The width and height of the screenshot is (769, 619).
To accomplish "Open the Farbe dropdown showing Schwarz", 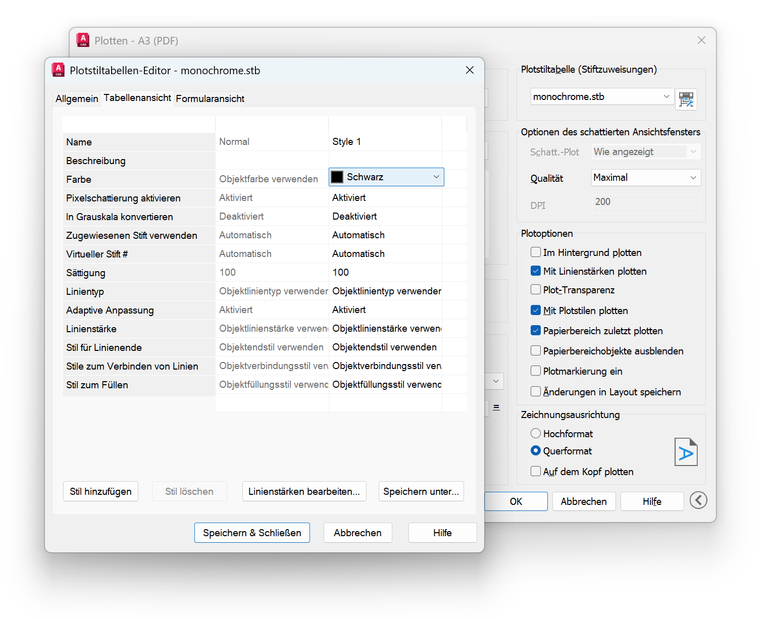I will click(x=436, y=177).
